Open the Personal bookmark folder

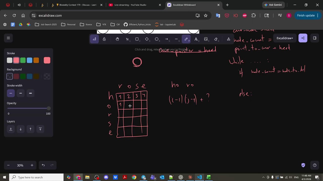click(x=68, y=24)
